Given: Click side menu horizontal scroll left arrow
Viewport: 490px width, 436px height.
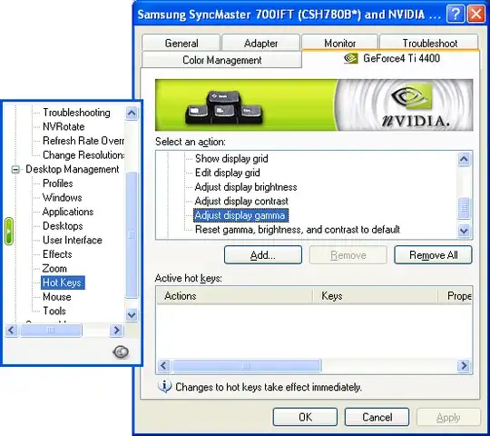Looking at the screenshot, I should click(x=12, y=330).
